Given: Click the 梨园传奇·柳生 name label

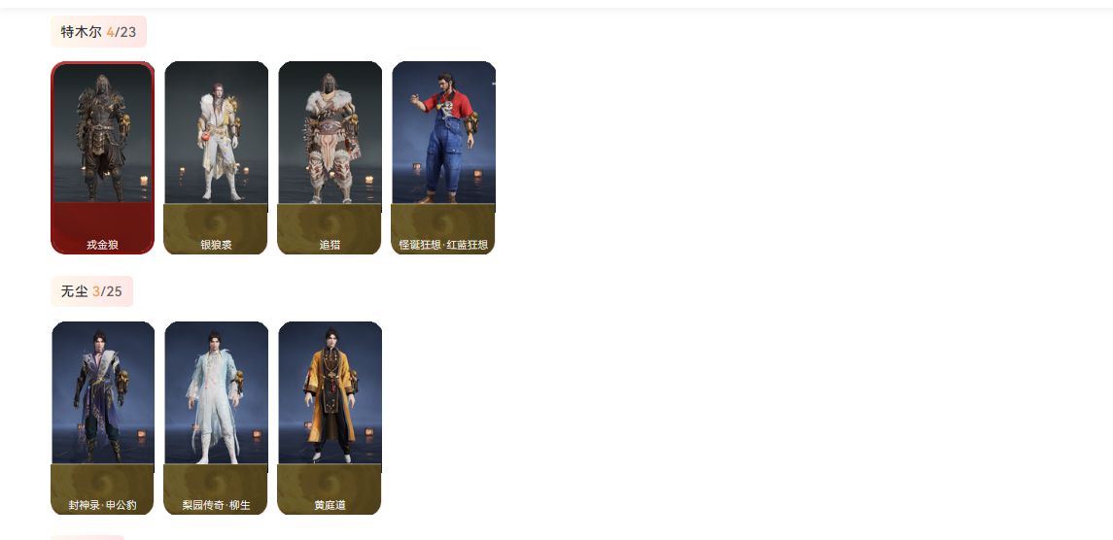Looking at the screenshot, I should 216,505.
